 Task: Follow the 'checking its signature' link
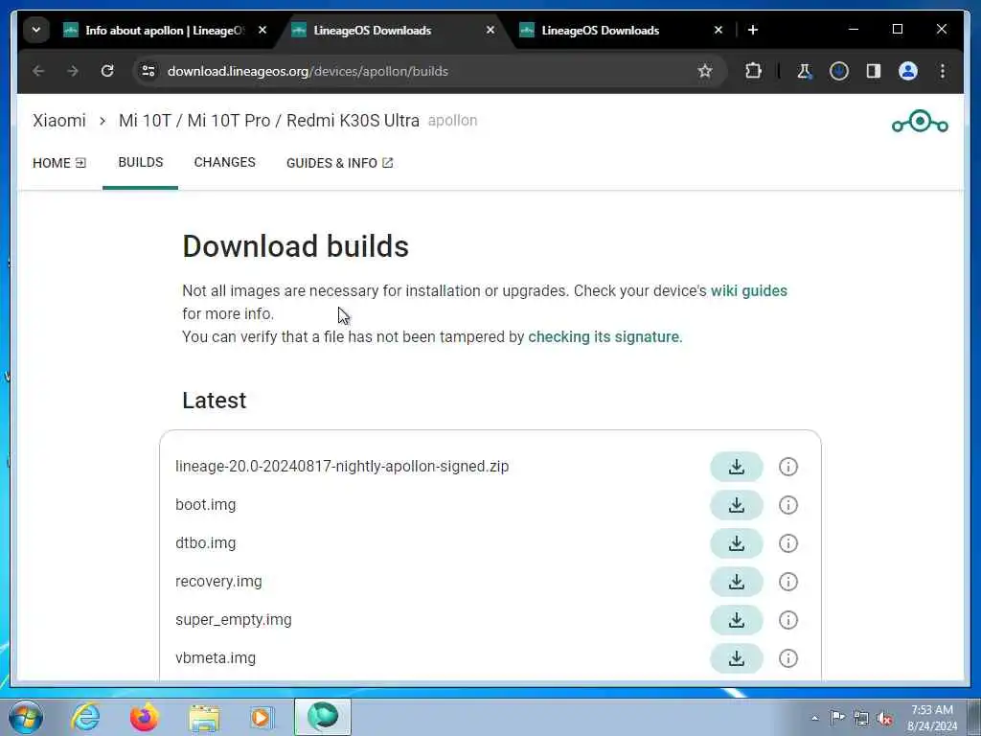click(604, 336)
